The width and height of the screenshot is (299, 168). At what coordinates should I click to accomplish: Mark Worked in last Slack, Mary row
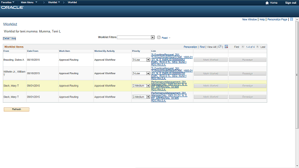pyautogui.click(x=211, y=97)
